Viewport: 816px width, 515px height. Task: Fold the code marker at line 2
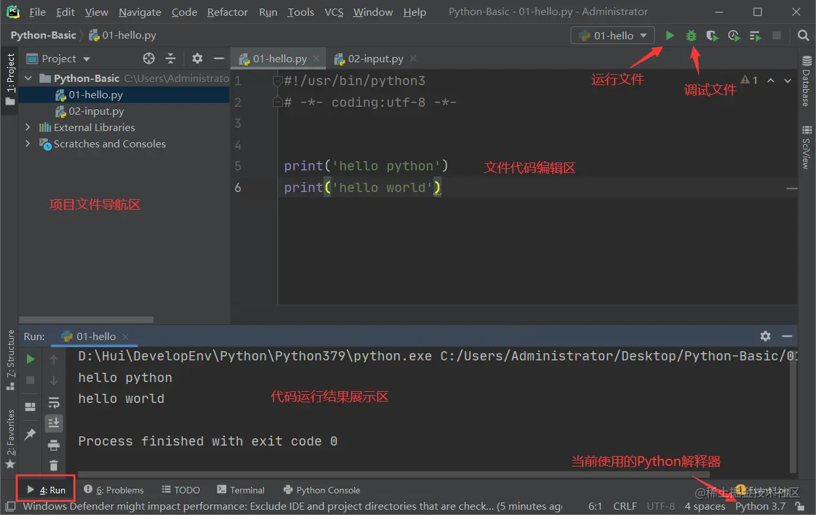pyautogui.click(x=277, y=102)
